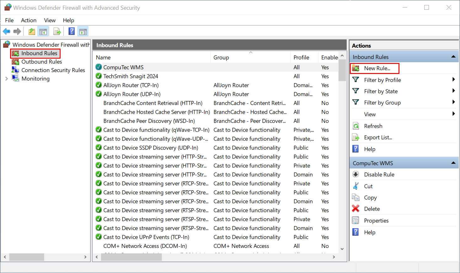Open the Filter by State submenu
This screenshot has height=273, width=460.
(381, 91)
